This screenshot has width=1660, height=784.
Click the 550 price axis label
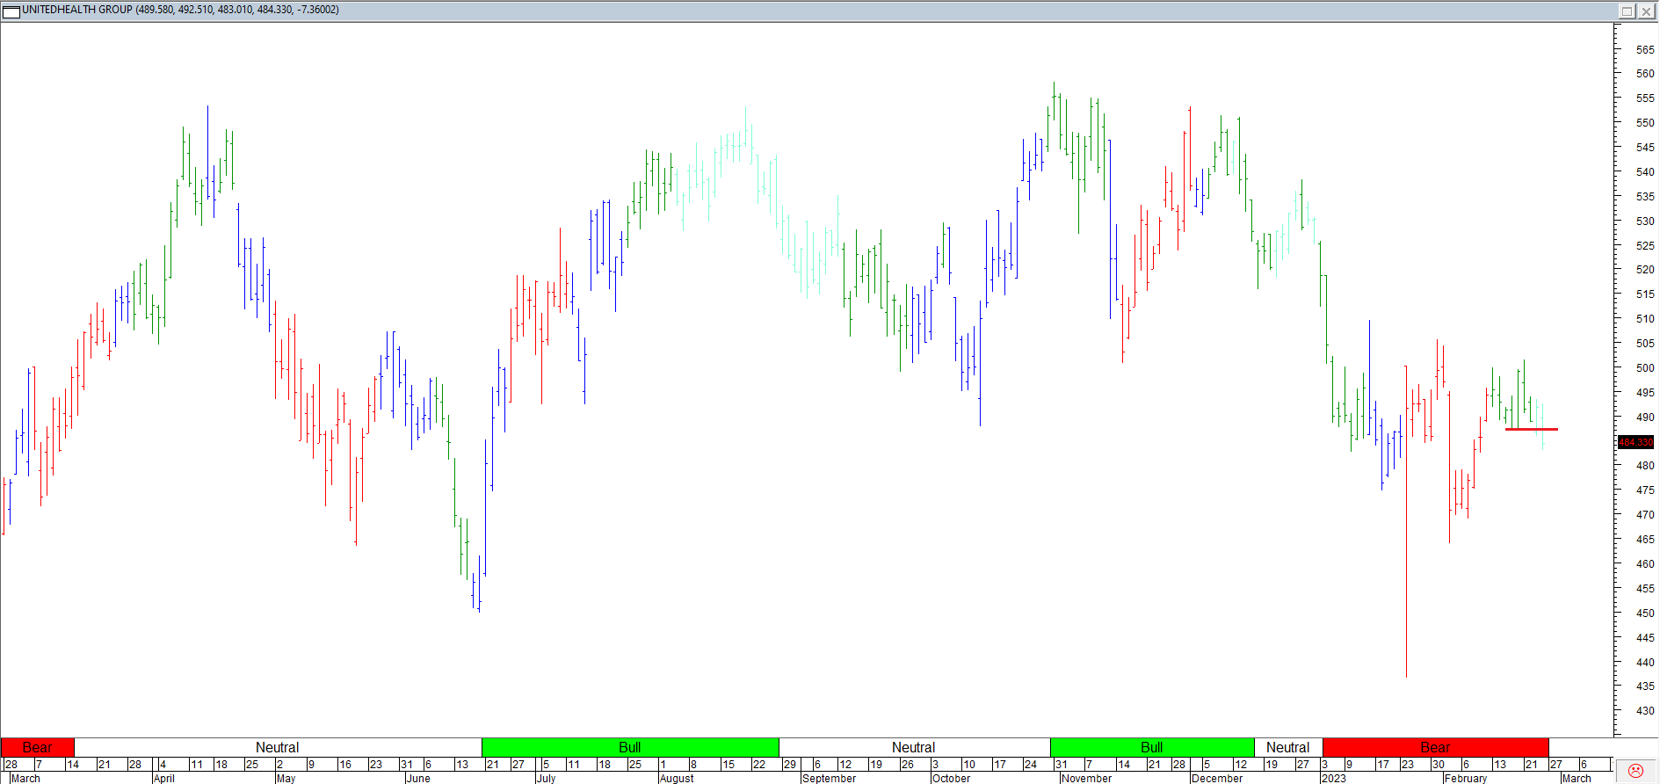[x=1645, y=123]
